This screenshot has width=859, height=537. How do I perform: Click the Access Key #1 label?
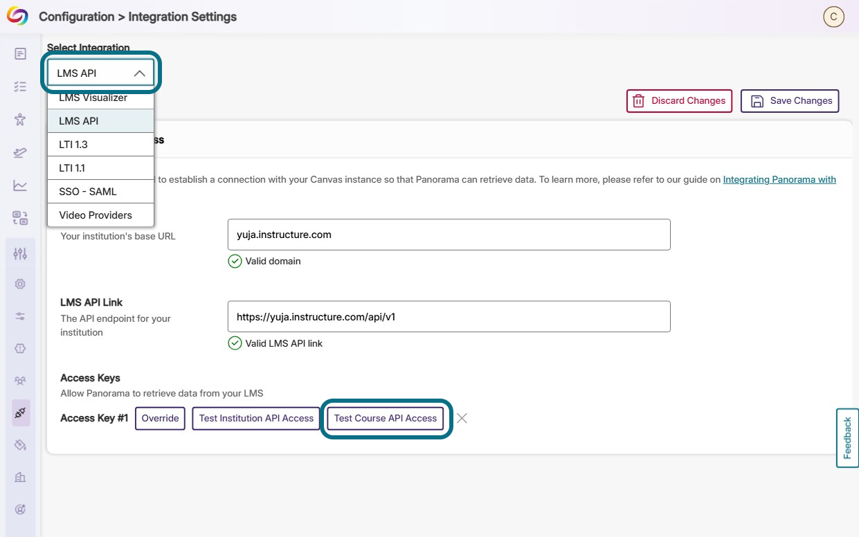coord(94,418)
